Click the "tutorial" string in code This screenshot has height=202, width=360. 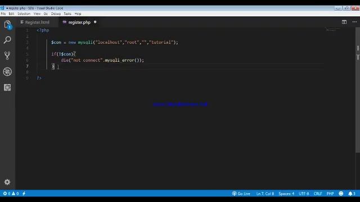click(161, 43)
